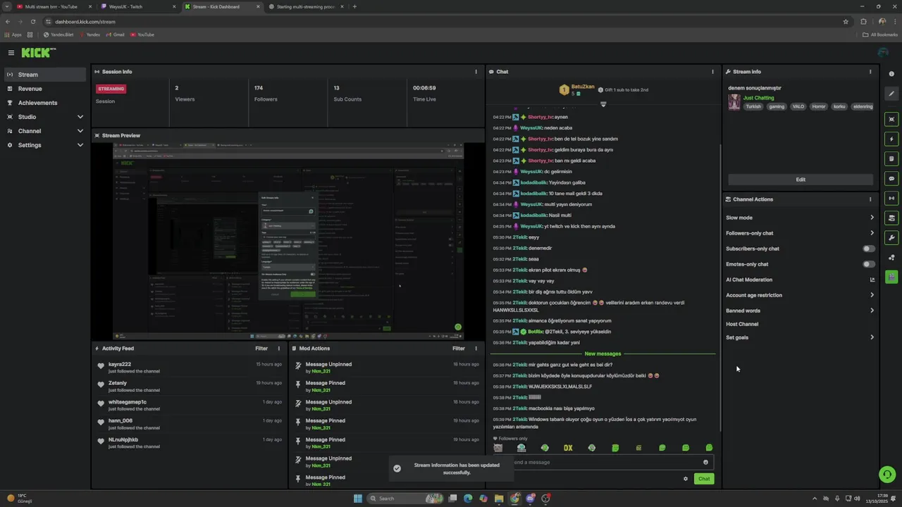Open the user profile avatar top right
The height and width of the screenshot is (507, 902).
click(x=883, y=53)
